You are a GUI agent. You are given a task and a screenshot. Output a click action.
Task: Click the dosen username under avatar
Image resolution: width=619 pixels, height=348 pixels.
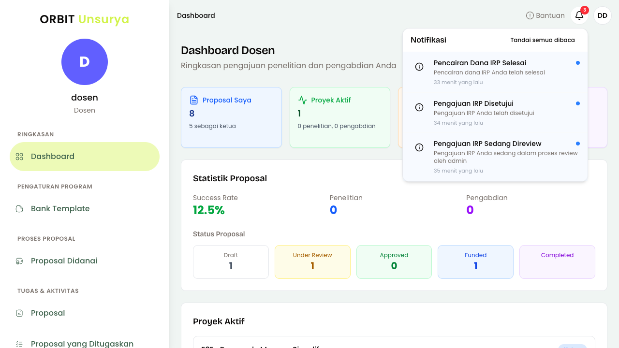85,98
